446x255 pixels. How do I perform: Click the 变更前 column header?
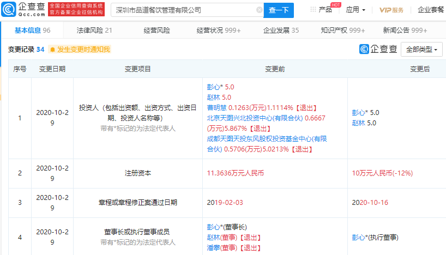point(275,69)
